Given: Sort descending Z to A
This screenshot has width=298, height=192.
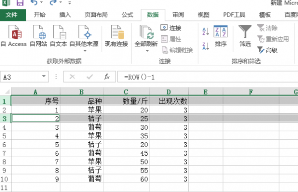Looking at the screenshot, I should pos(206,46).
